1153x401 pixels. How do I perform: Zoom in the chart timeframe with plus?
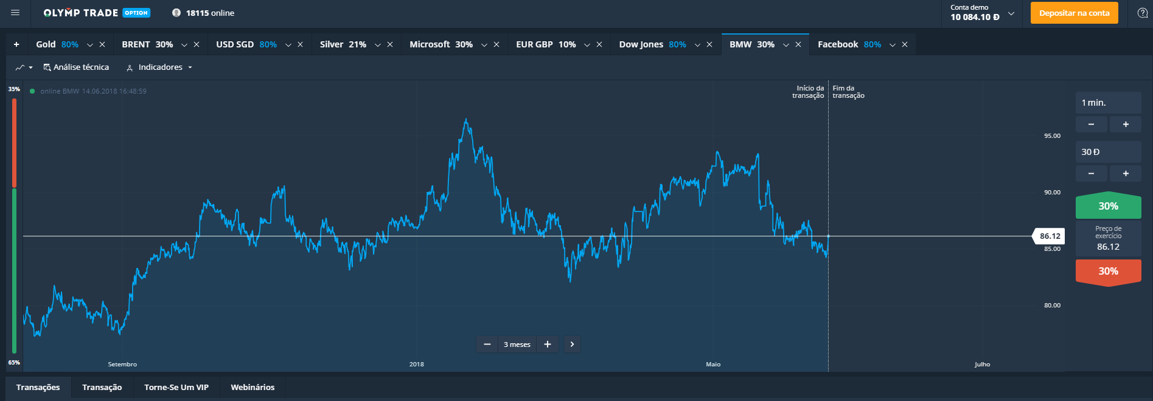tap(548, 344)
